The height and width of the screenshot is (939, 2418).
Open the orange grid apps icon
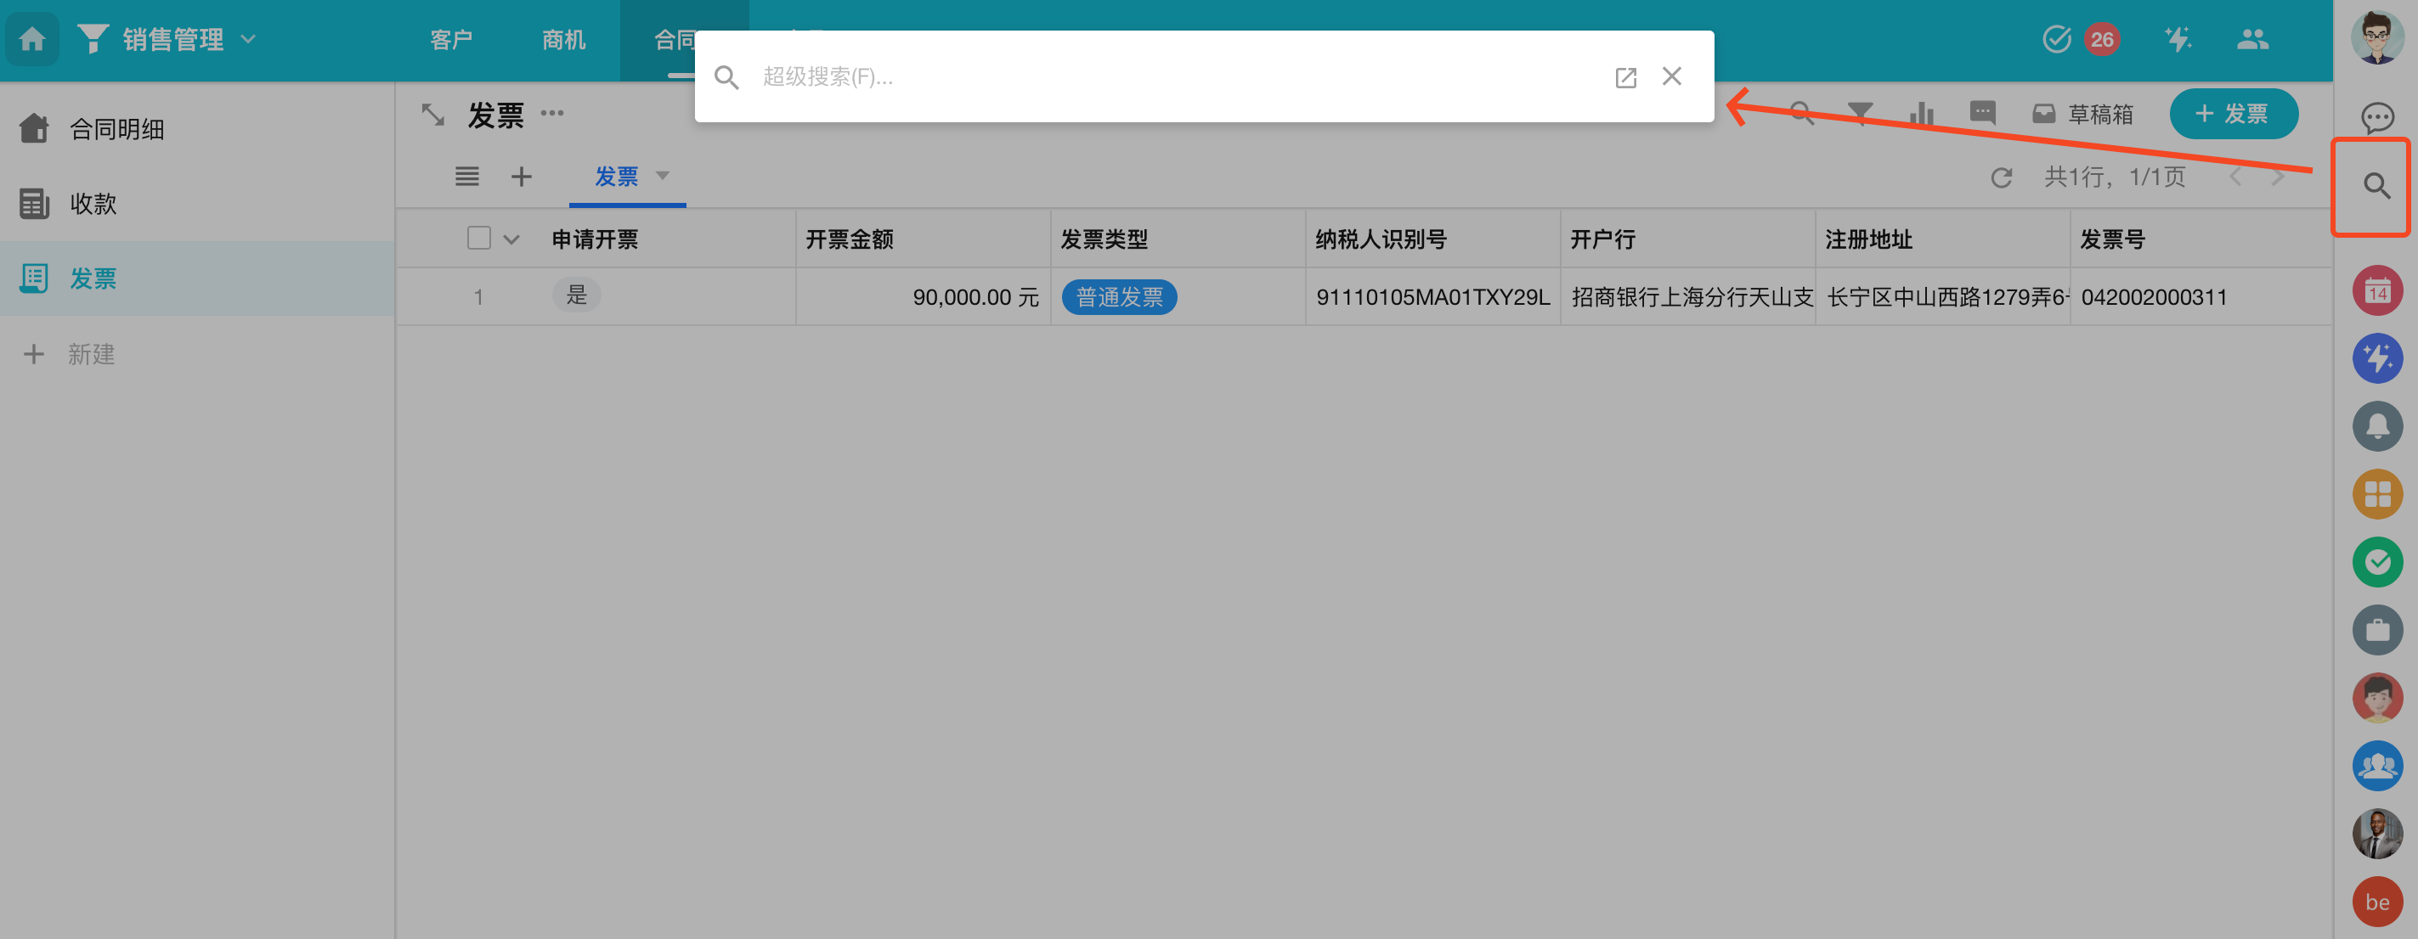(x=2376, y=493)
